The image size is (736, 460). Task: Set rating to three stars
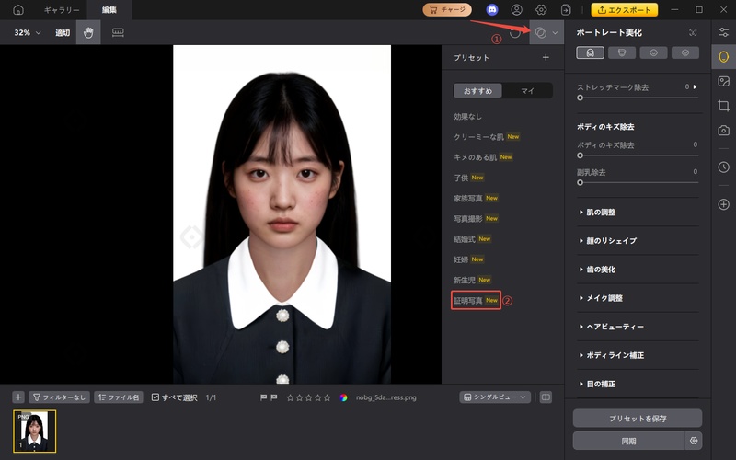(308, 397)
